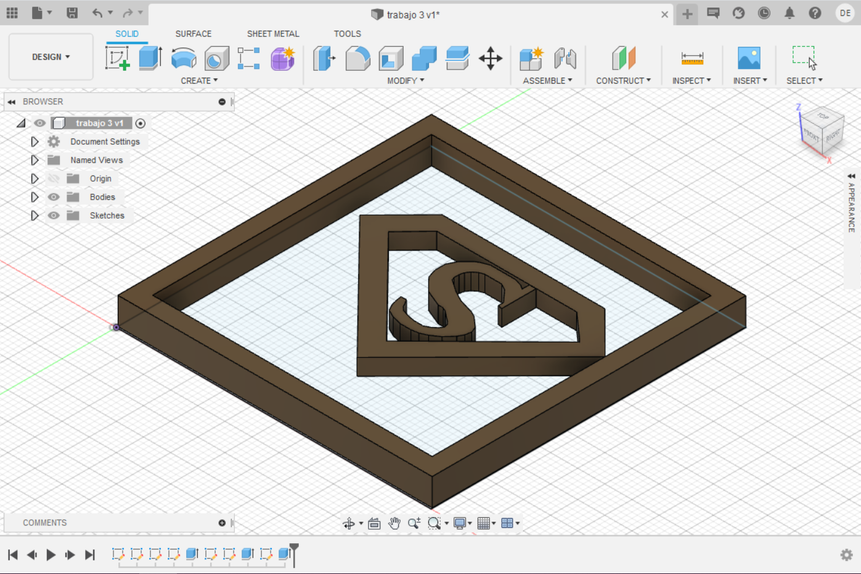Select the Pan hand tool
This screenshot has width=861, height=574.
coord(394,523)
